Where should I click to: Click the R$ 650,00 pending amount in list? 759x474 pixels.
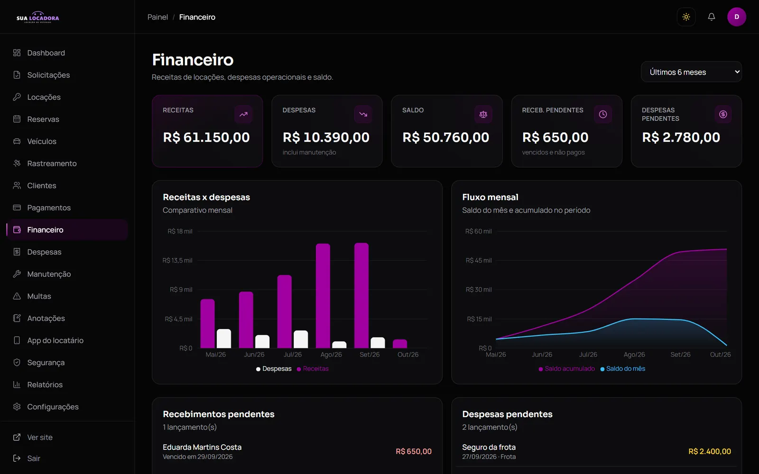(x=414, y=452)
